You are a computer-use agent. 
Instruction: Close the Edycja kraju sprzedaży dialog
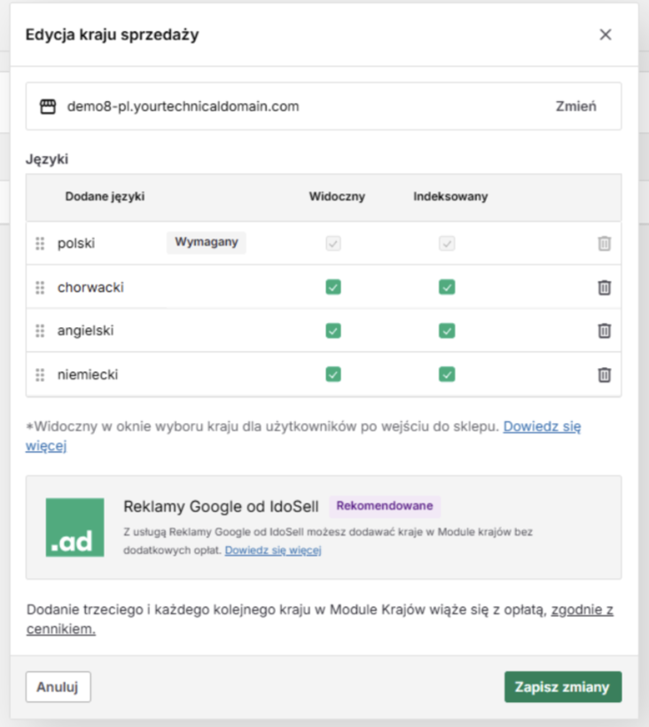click(606, 35)
